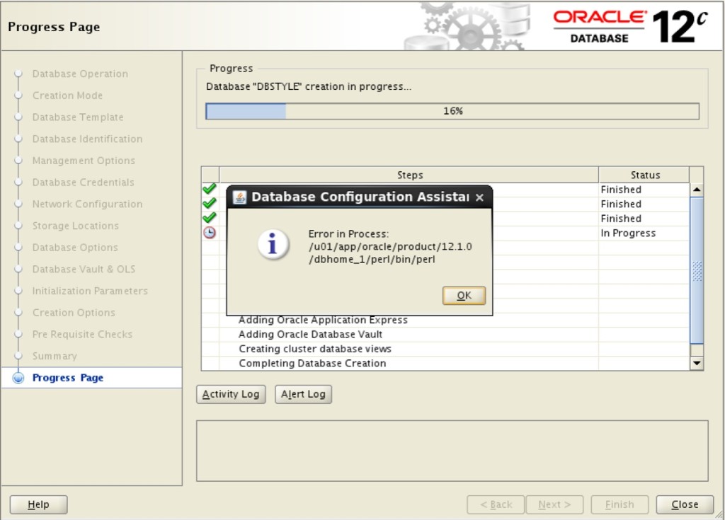The height and width of the screenshot is (520, 725).
Task: Click the clock in-progress icon
Action: pos(210,233)
